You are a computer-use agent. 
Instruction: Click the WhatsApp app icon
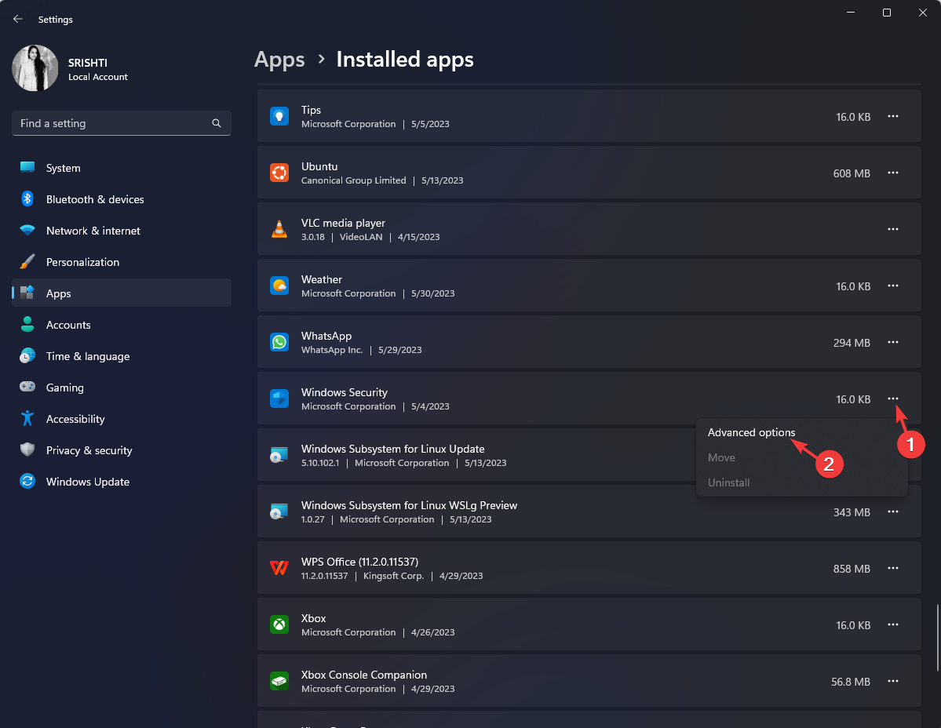pos(279,342)
